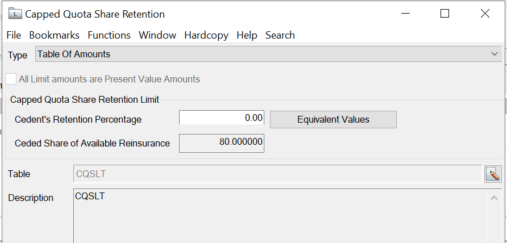Minimize the Capped Quota Share Retention window
The width and height of the screenshot is (507, 243).
(405, 14)
